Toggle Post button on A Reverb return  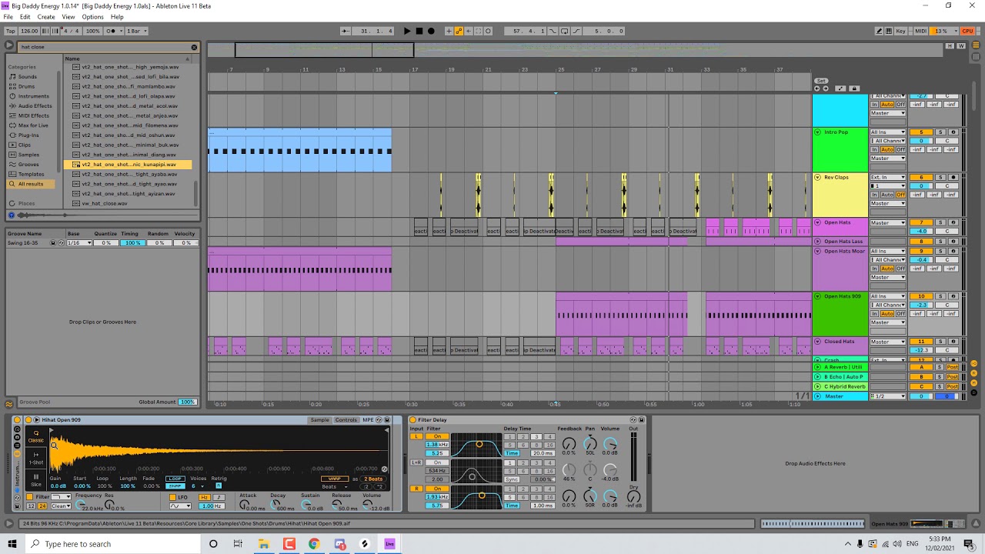point(952,367)
